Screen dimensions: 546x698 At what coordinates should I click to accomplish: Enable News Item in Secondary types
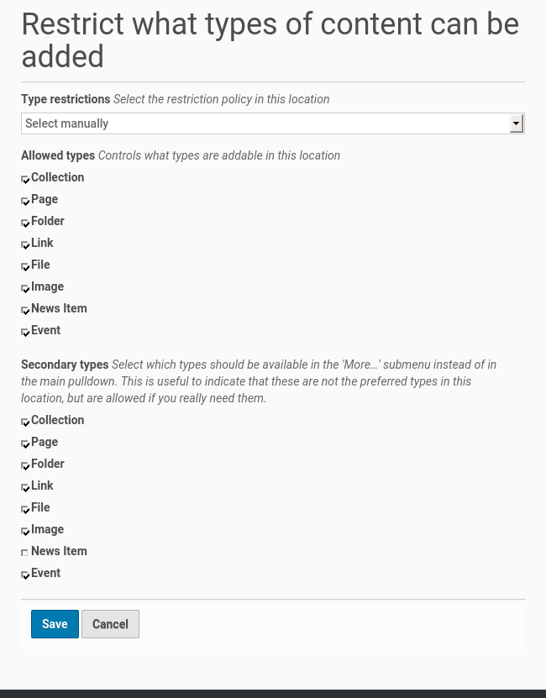tap(25, 553)
